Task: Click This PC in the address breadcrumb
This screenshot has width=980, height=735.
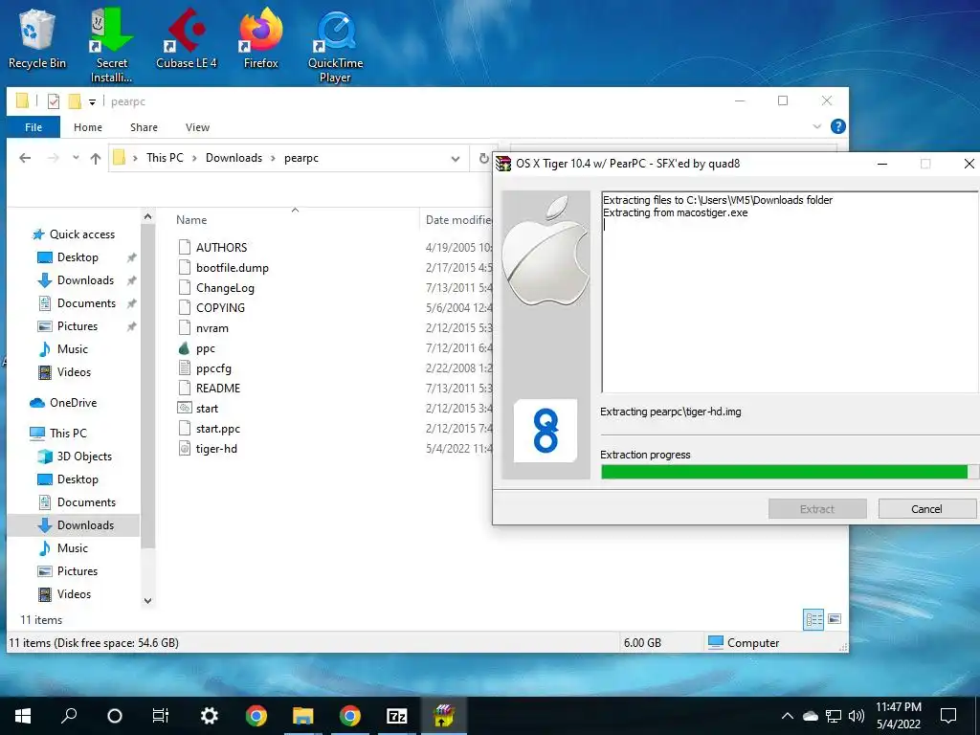Action: (x=165, y=158)
